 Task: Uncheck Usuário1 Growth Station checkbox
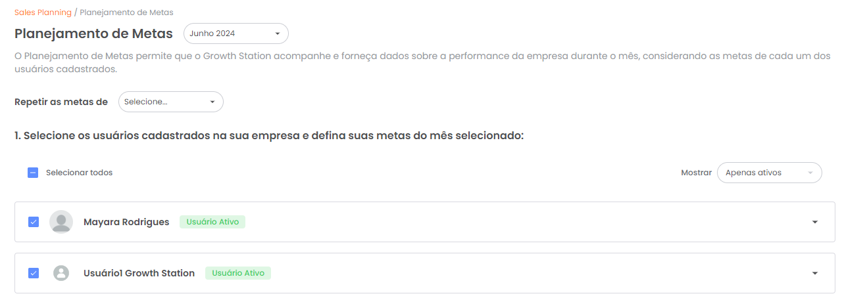pos(34,273)
